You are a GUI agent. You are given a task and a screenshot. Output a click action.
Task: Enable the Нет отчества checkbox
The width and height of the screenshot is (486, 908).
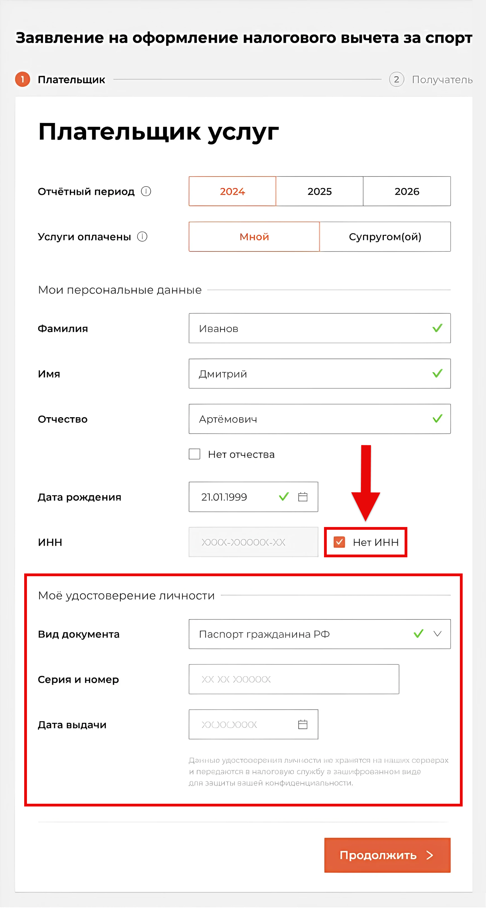[195, 454]
